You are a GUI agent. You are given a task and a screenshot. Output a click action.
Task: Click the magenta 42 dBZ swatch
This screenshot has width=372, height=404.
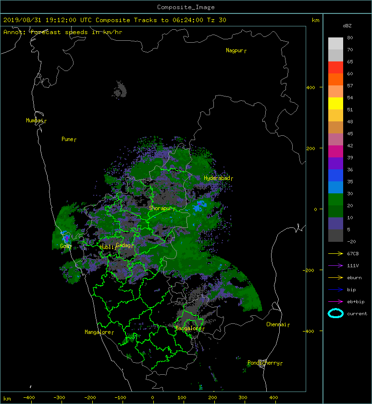[335, 152]
